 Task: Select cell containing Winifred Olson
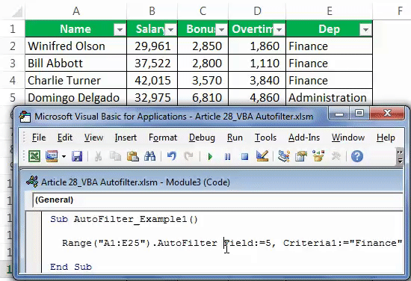pos(76,46)
